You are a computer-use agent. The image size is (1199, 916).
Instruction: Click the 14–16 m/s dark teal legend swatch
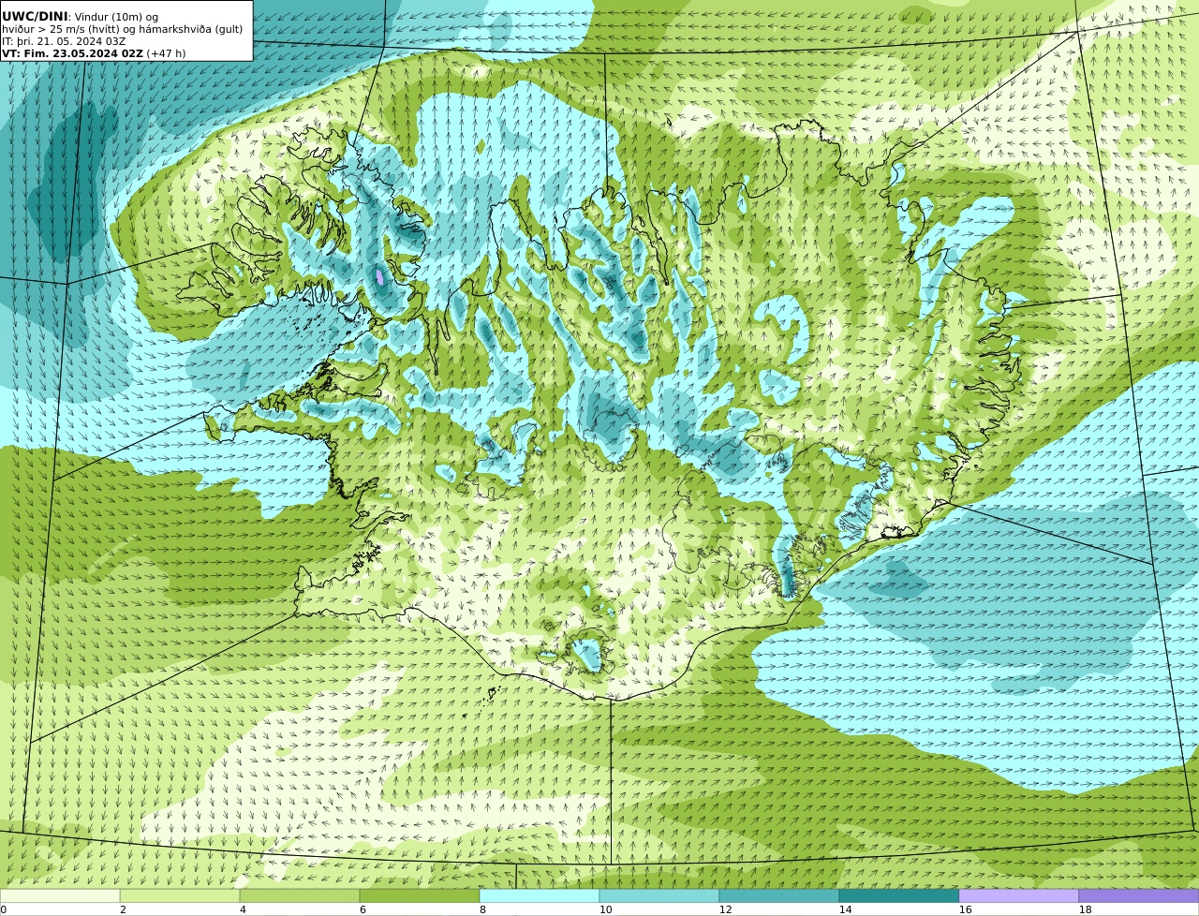pyautogui.click(x=899, y=895)
